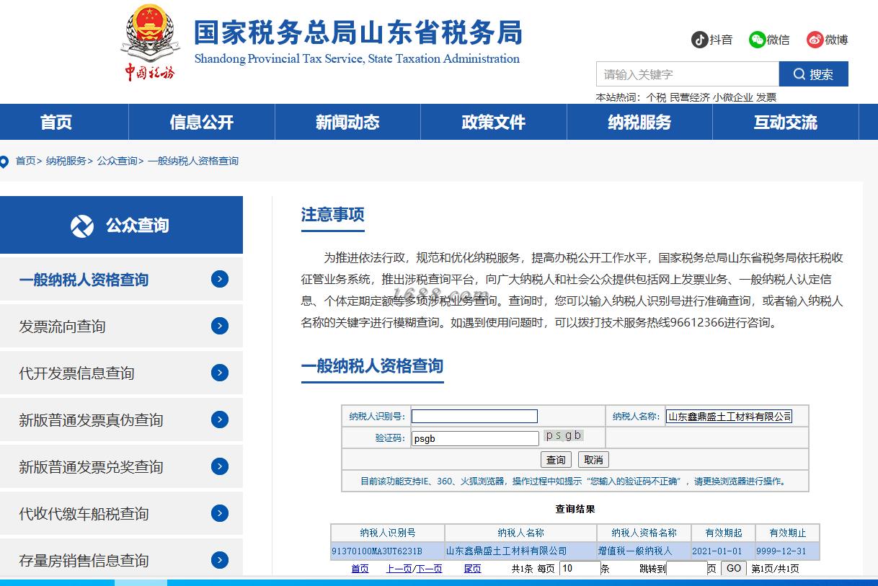Open the 互动交流 navigation tab
The image size is (878, 586).
pyautogui.click(x=786, y=122)
